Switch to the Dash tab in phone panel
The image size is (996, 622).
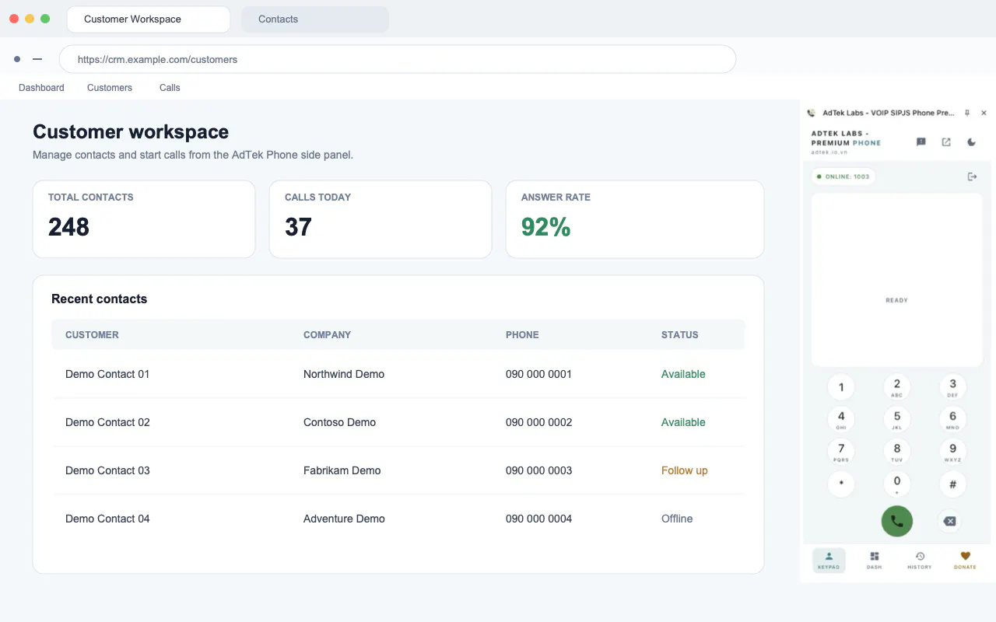click(x=874, y=561)
